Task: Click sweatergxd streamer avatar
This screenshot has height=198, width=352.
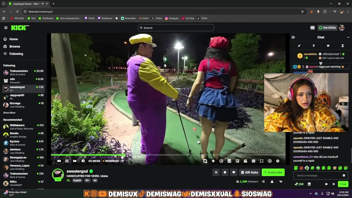Action: (x=58, y=175)
